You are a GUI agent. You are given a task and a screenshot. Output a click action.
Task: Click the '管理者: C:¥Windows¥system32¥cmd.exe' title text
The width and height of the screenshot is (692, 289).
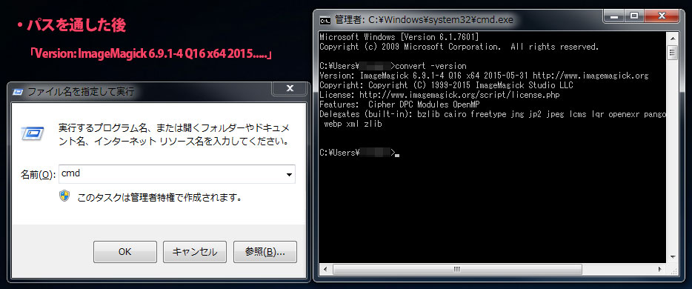click(424, 20)
